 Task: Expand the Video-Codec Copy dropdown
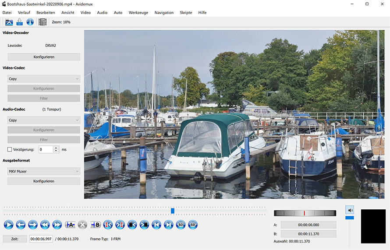(x=44, y=79)
